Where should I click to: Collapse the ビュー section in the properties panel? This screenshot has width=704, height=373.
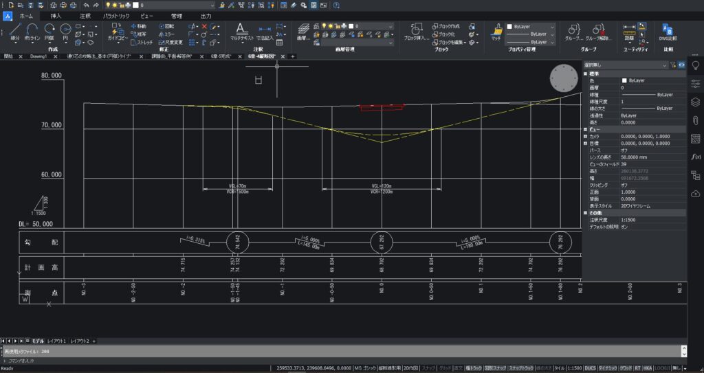pyautogui.click(x=586, y=129)
